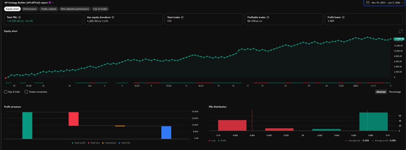Screen dimensions: 406x150
Task: Click the 60.15% profitable trades value
Action: point(252,21)
